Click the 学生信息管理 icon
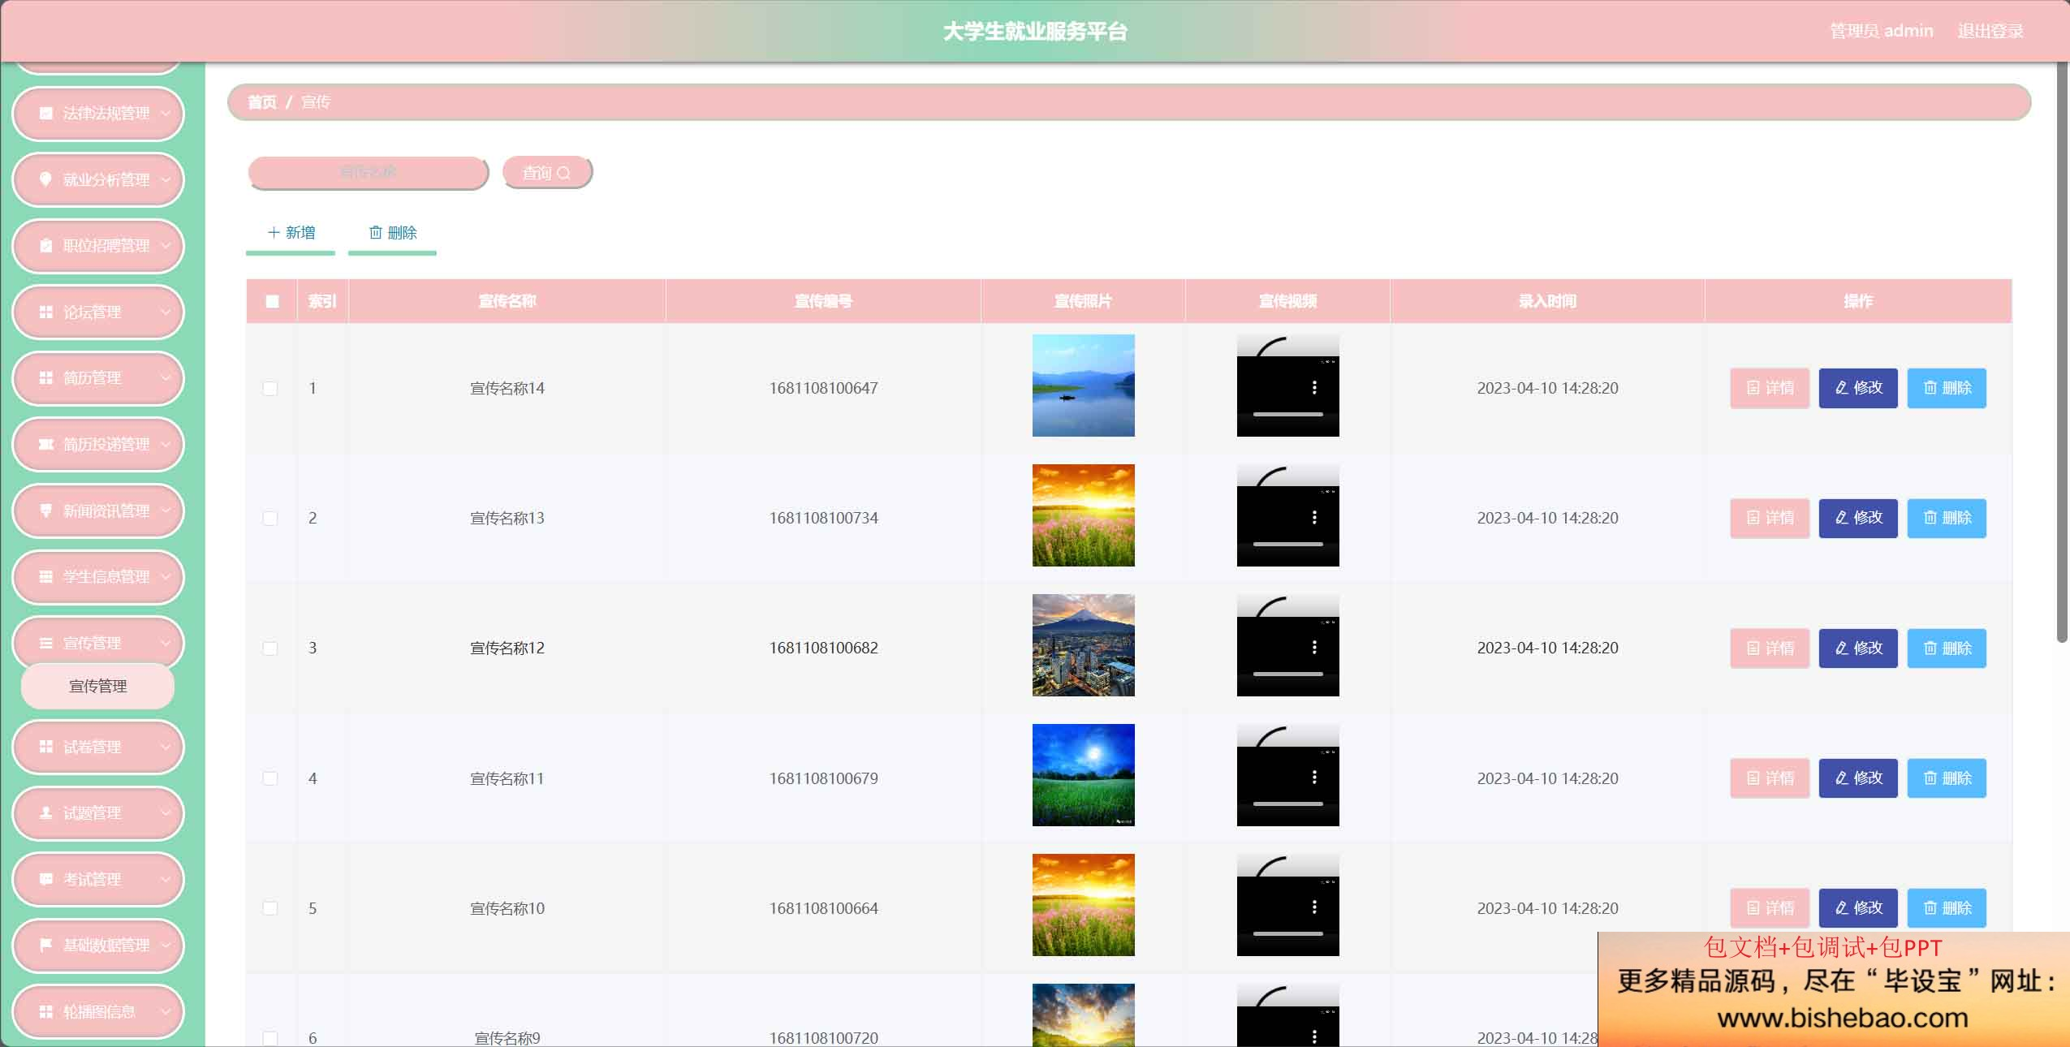Image resolution: width=2070 pixels, height=1047 pixels. [x=46, y=577]
